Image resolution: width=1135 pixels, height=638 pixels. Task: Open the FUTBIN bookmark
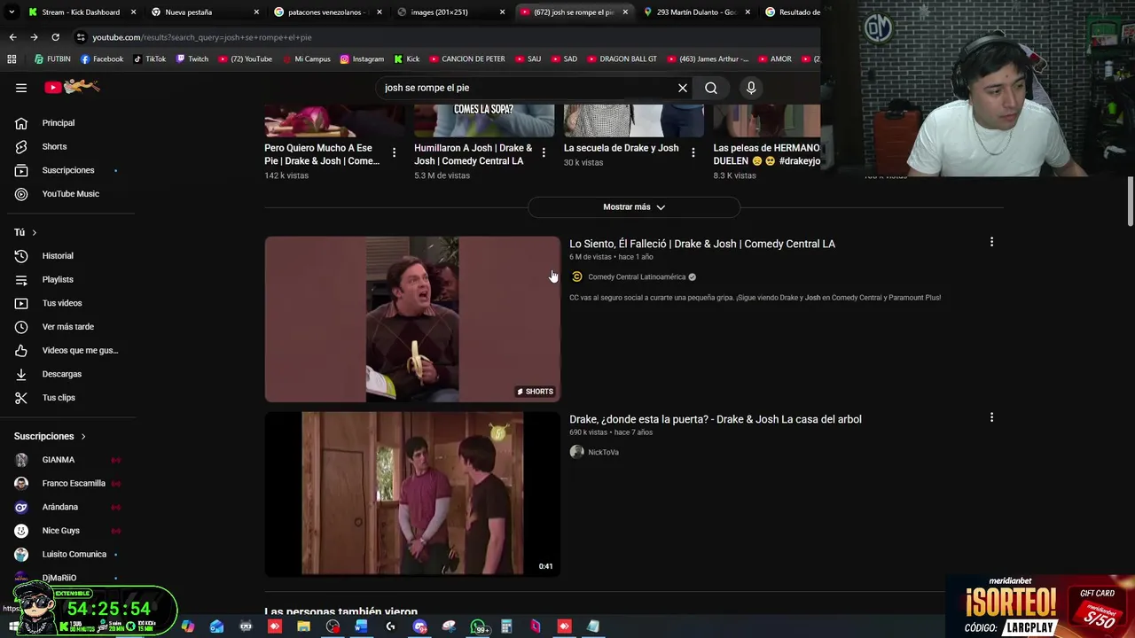click(52, 59)
